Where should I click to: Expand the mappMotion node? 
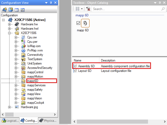click(16, 77)
